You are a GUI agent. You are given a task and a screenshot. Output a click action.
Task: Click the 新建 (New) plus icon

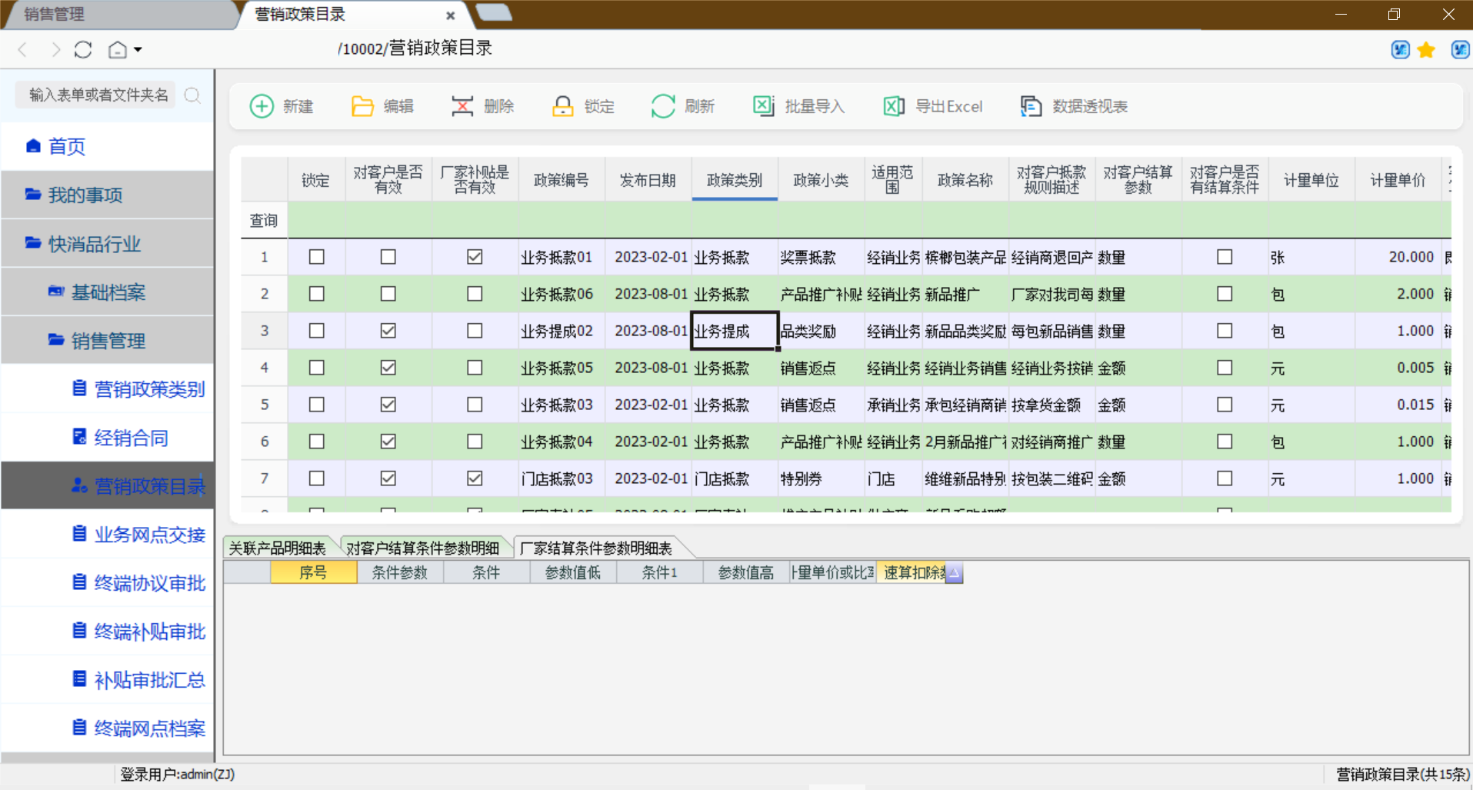(x=262, y=106)
